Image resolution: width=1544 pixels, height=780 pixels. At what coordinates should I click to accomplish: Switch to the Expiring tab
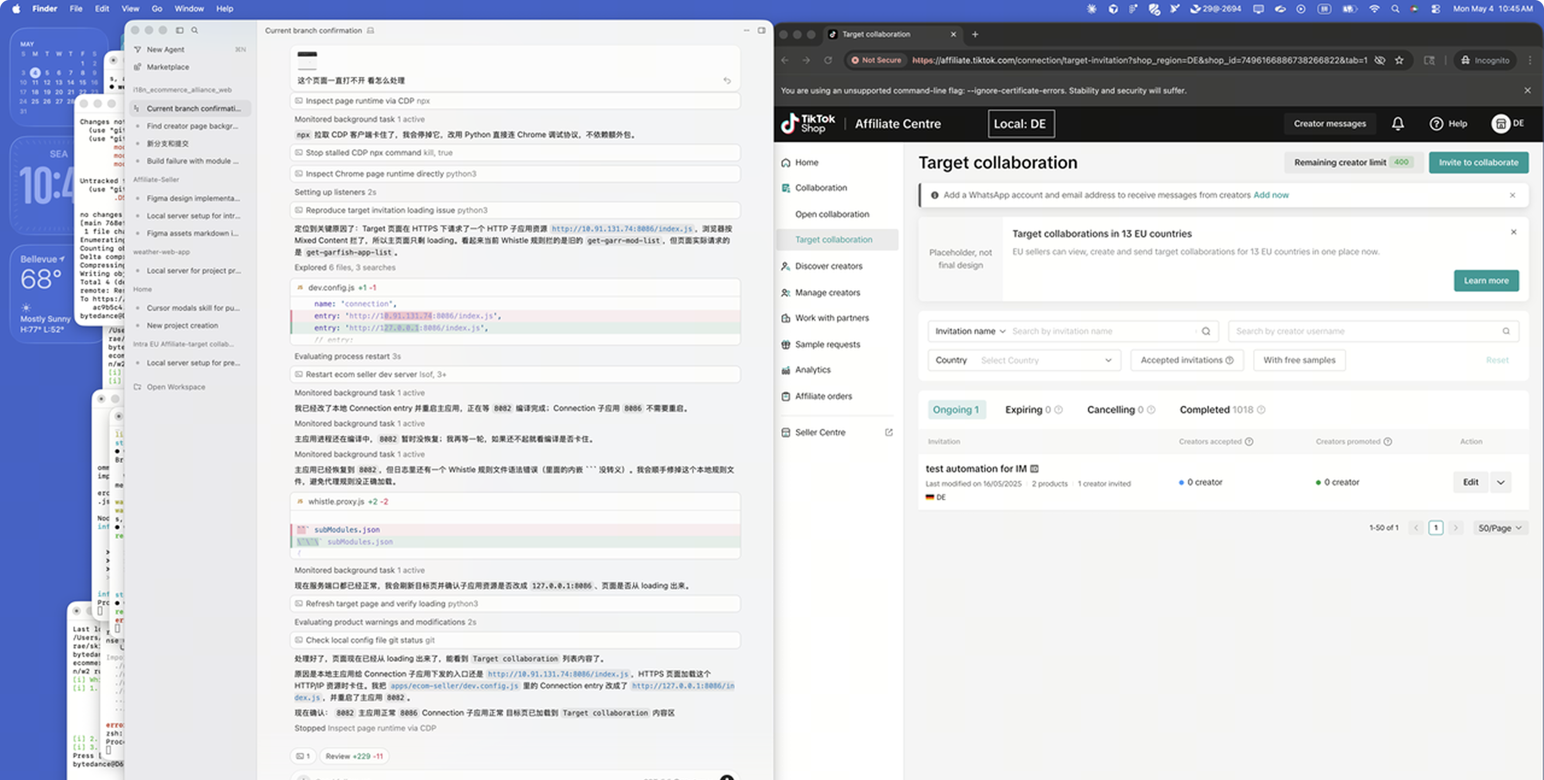point(1033,410)
